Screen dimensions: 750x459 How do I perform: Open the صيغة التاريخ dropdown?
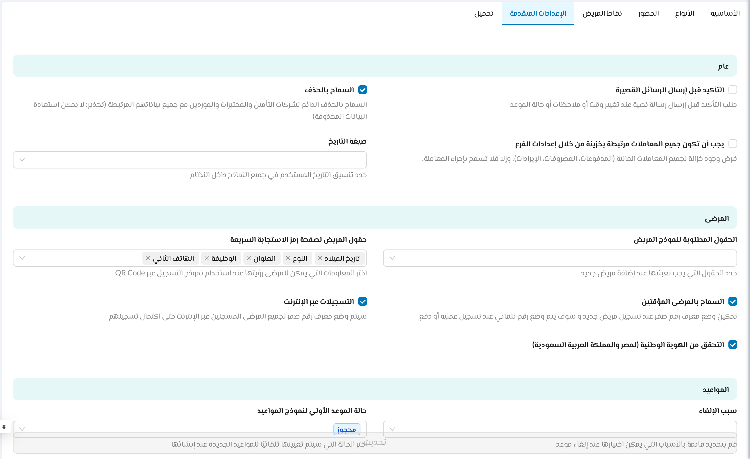point(190,160)
